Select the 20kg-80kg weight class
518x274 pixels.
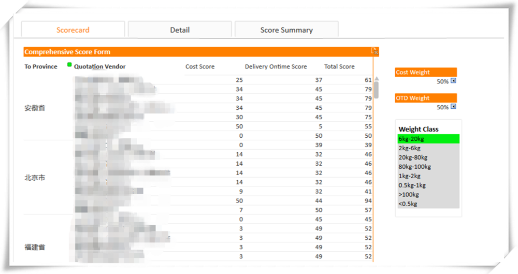[x=428, y=157]
